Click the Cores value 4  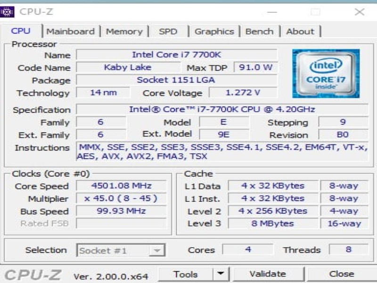click(248, 250)
